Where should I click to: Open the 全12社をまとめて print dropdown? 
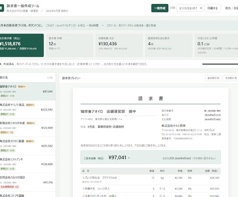[x=189, y=8]
